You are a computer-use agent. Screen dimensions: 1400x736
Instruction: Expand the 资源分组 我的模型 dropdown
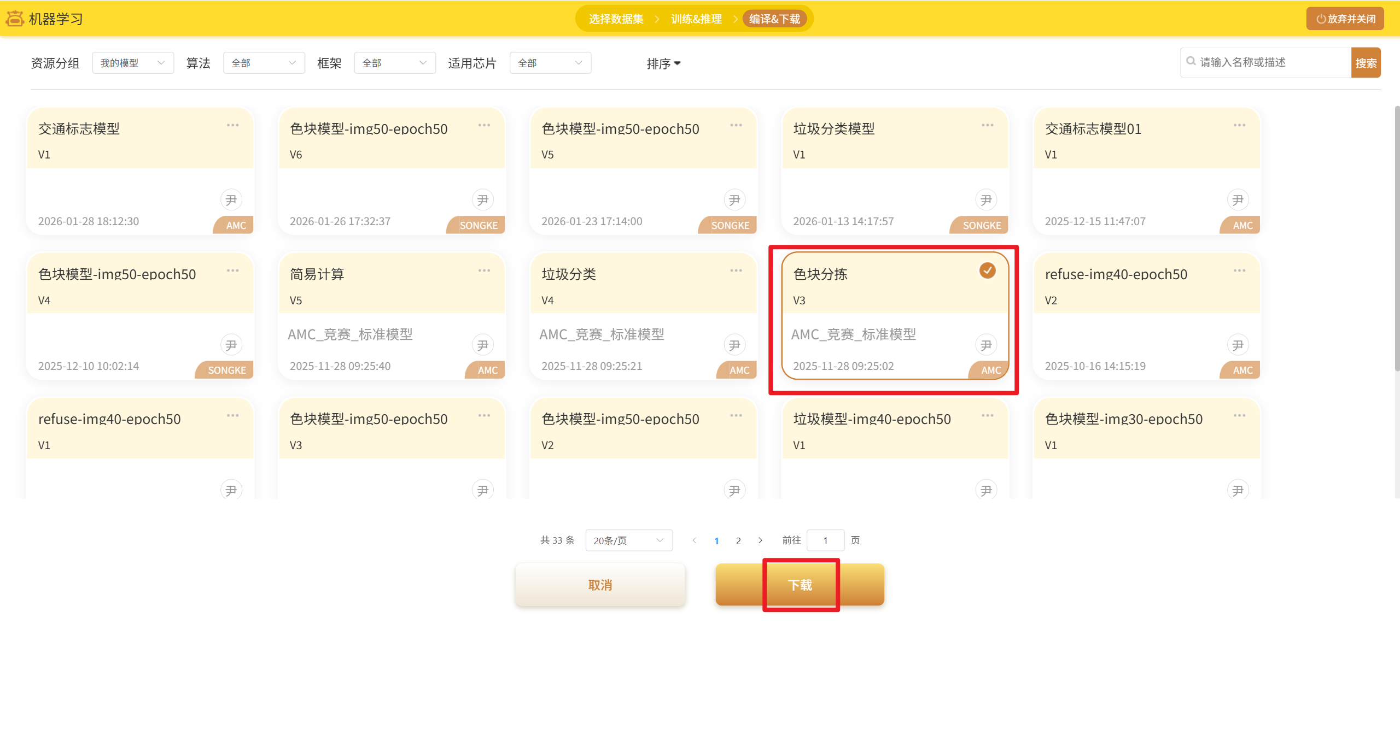click(x=132, y=63)
